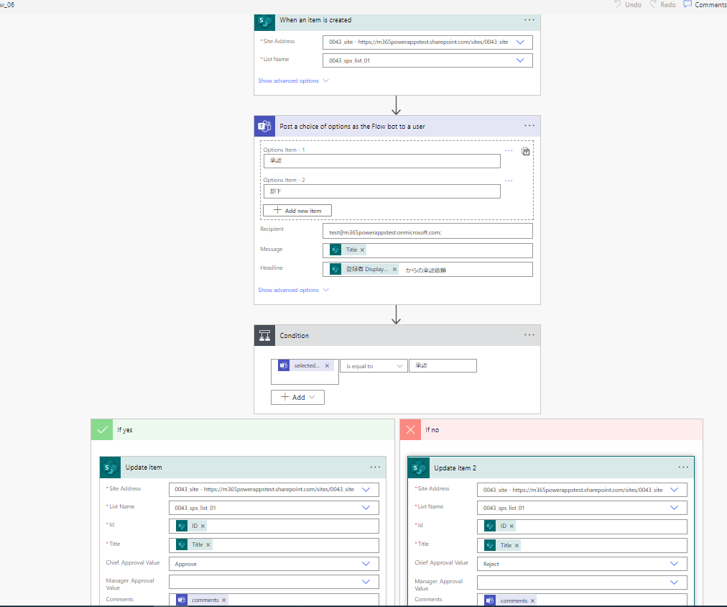This screenshot has height=607, width=727.
Task: Open the Condition card's ellipsis menu
Action: [x=529, y=335]
